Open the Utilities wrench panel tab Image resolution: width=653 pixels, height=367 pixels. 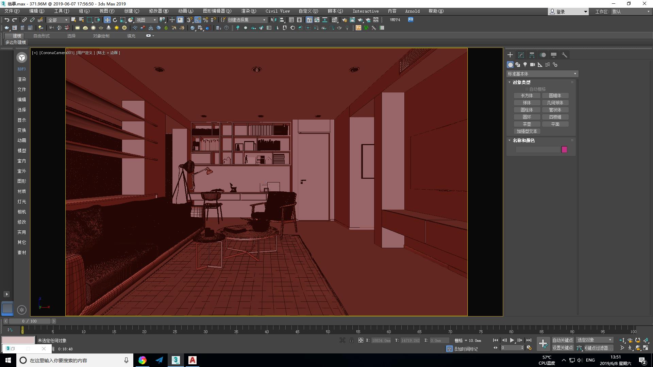[x=565, y=55]
